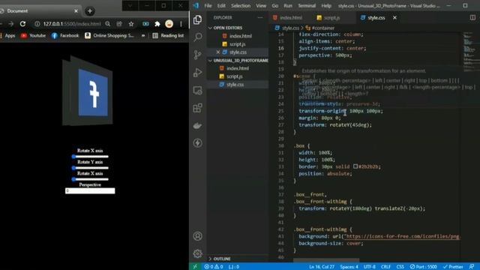Click the zoom magnifier icon in address bar
The width and height of the screenshot is (480, 270).
108,24
